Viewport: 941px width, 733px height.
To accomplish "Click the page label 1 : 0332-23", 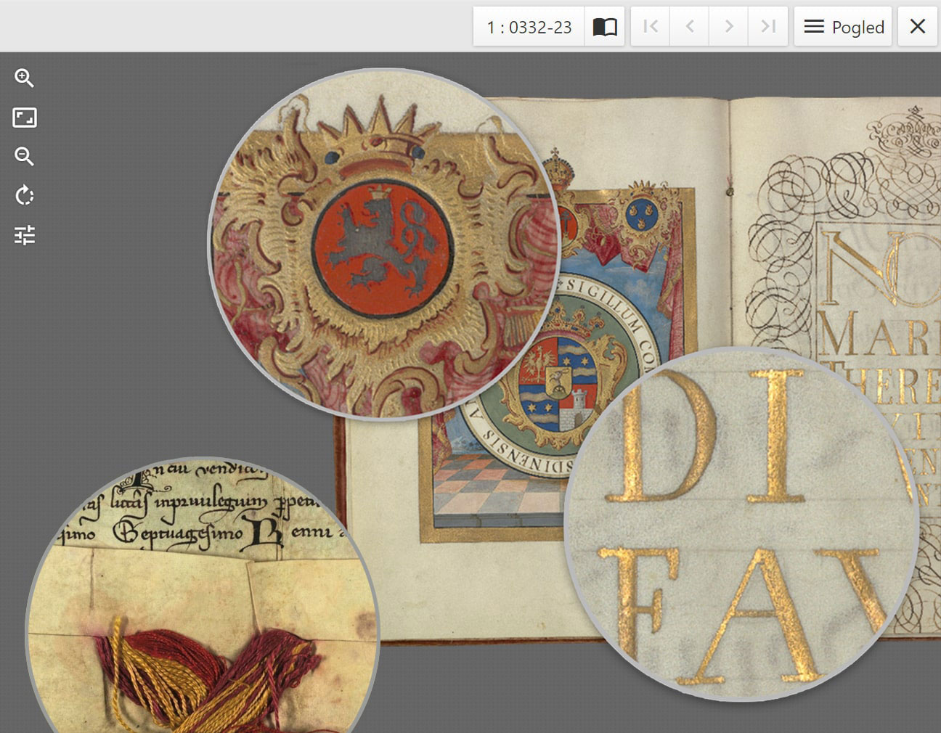I will coord(529,27).
